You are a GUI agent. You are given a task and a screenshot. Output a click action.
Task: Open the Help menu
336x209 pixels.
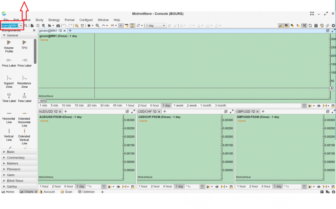point(117,20)
